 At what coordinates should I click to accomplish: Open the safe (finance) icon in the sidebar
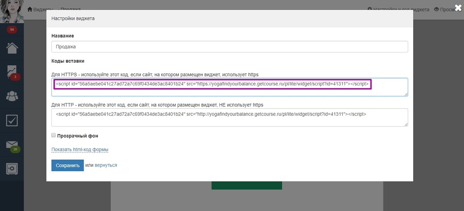(x=12, y=169)
